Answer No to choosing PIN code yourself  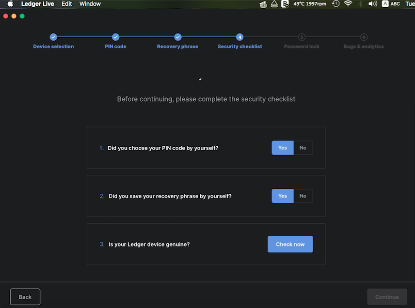(x=303, y=148)
